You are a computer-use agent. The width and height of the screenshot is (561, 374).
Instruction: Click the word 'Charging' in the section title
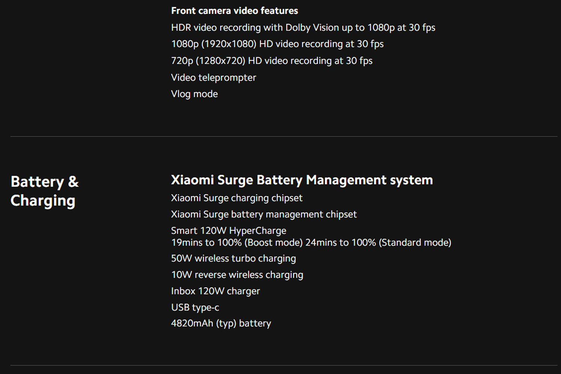43,201
